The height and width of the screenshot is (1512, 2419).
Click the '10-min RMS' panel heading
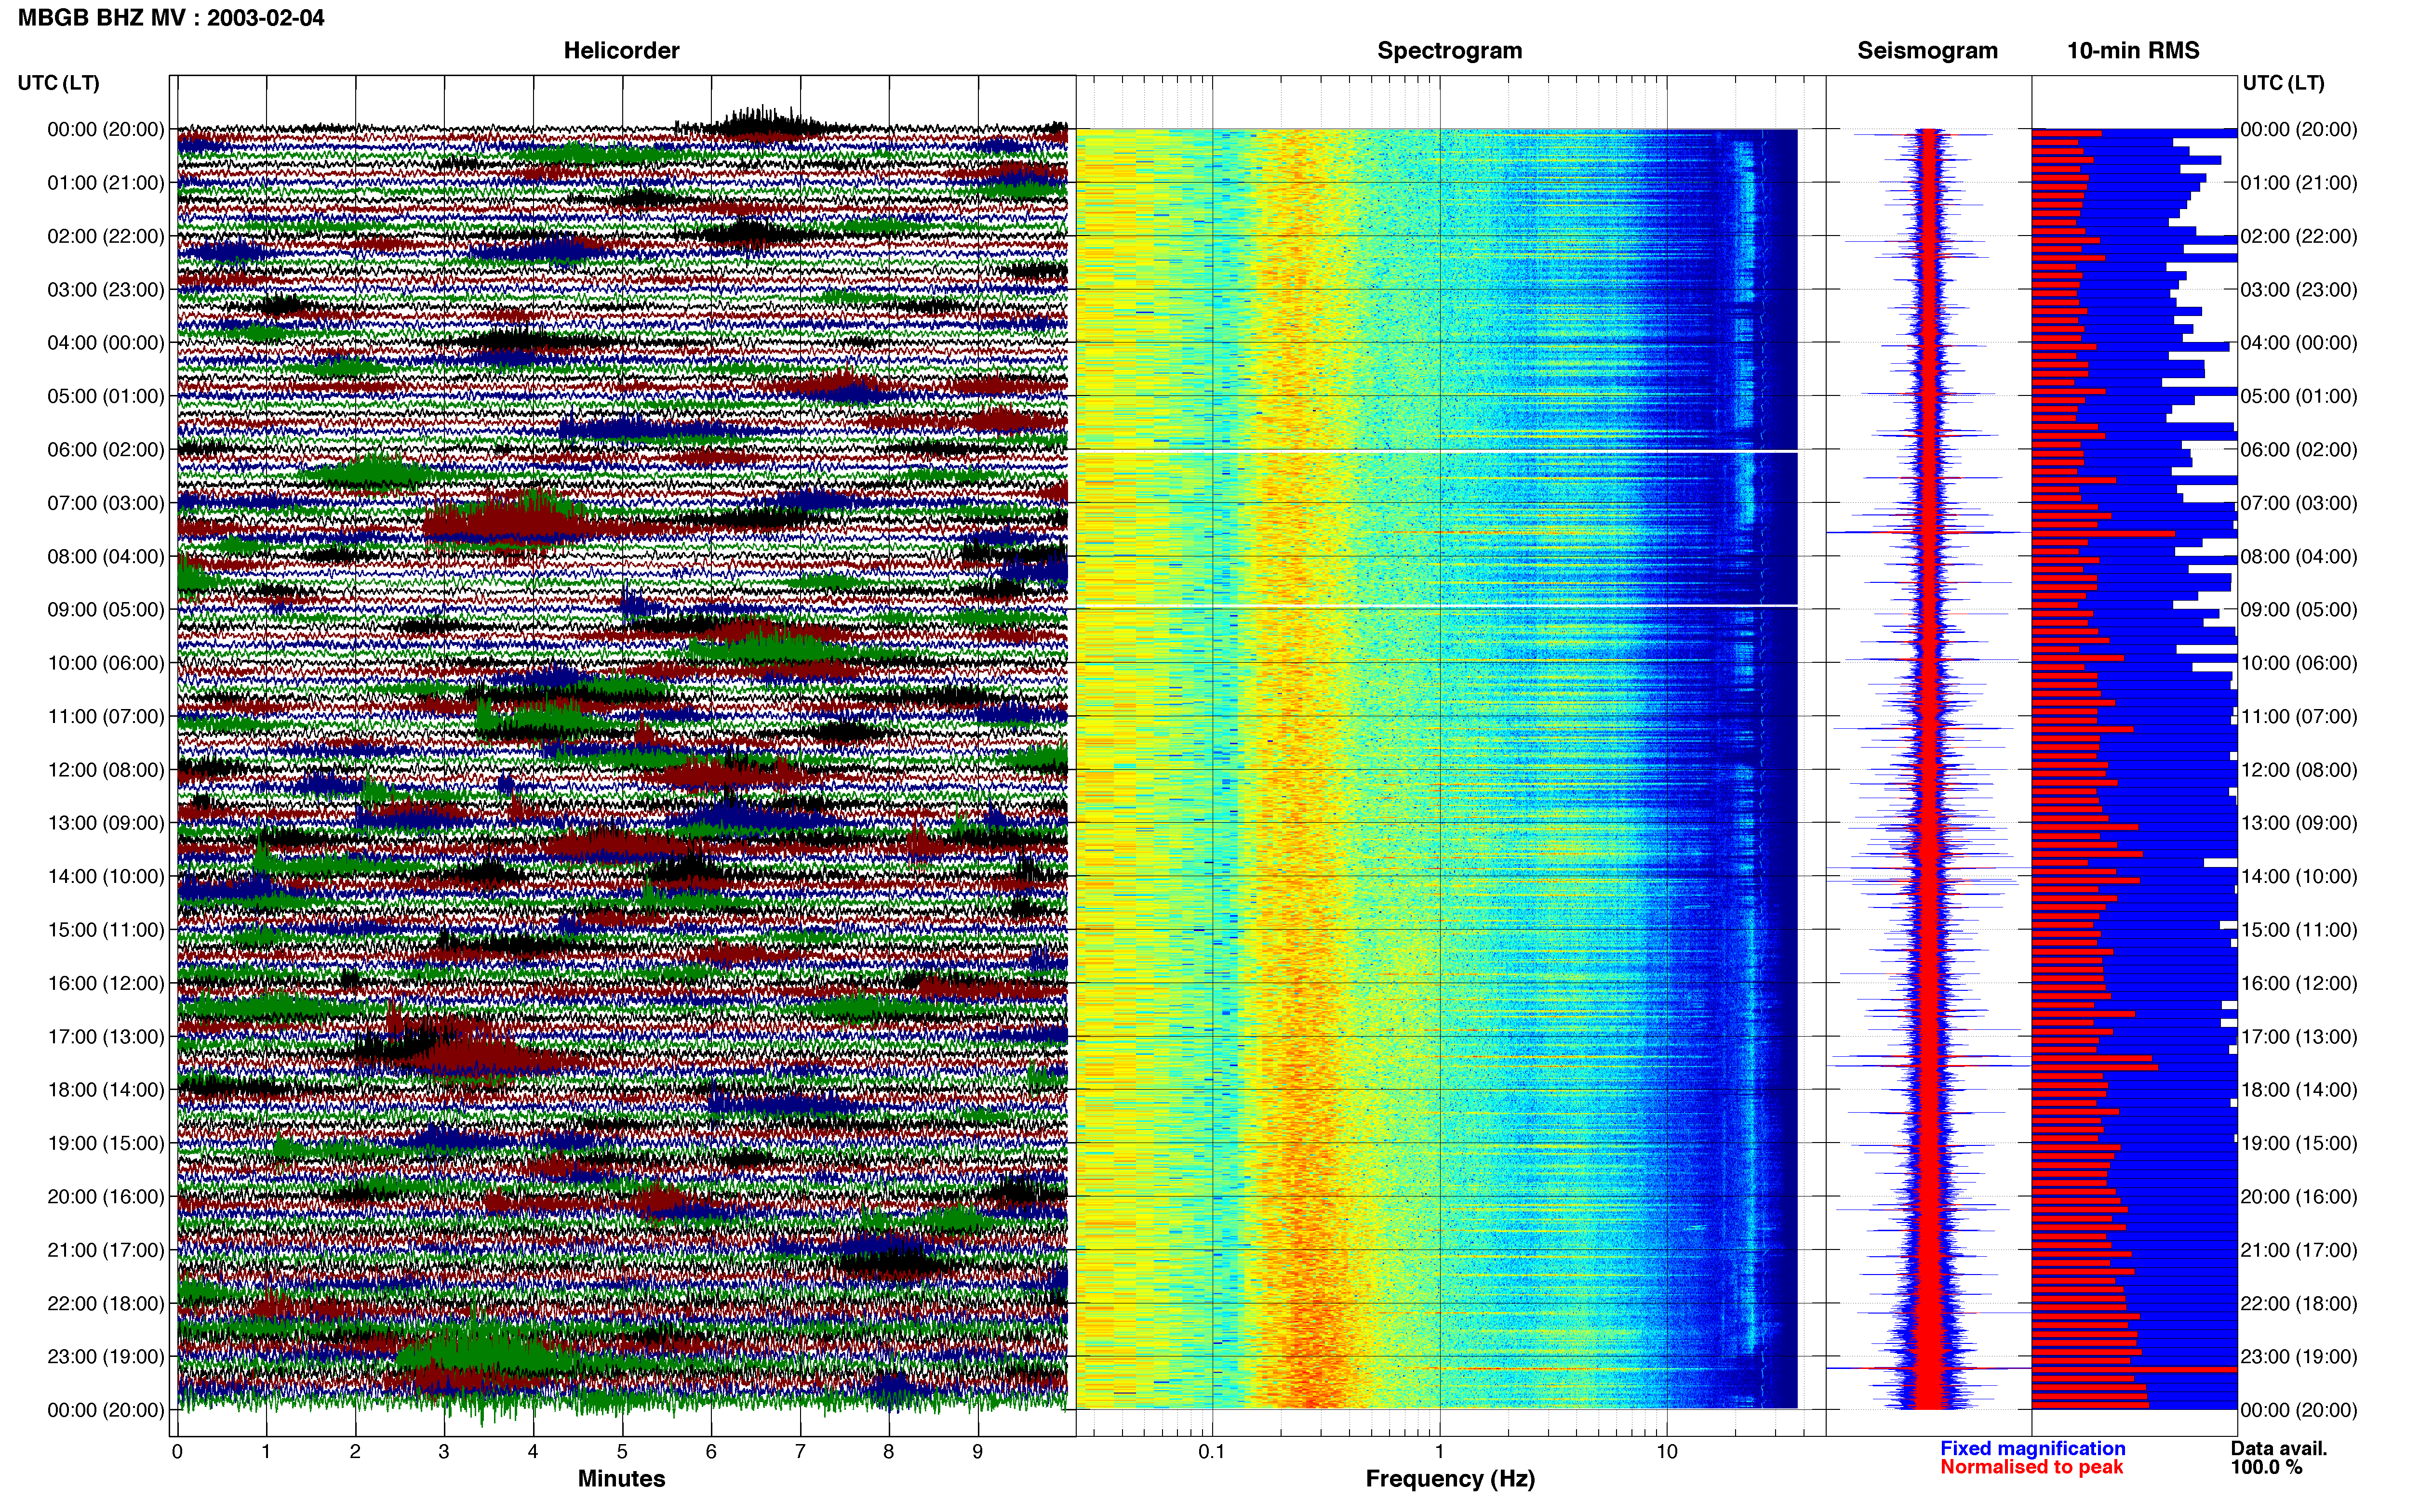2133,50
